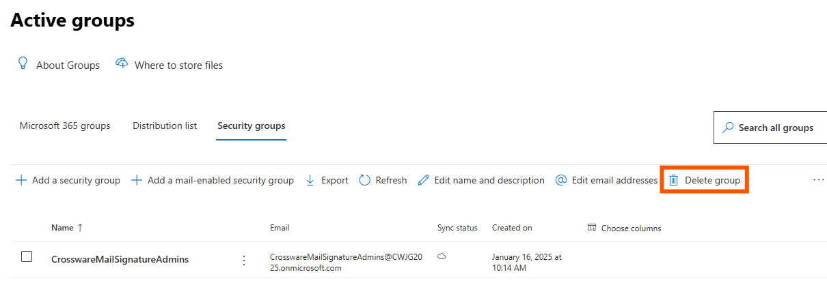Select the CrosswareMailSignatureAdmins row checkbox
Image resolution: width=827 pixels, height=281 pixels.
point(27,257)
